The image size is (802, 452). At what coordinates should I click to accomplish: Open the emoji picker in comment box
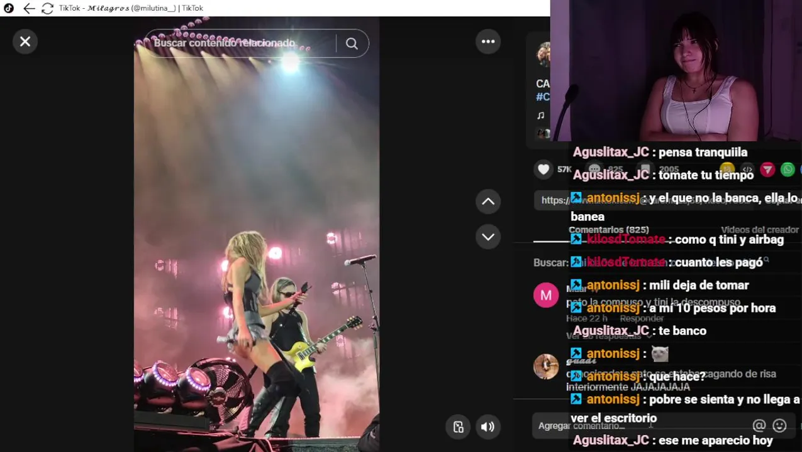click(779, 426)
